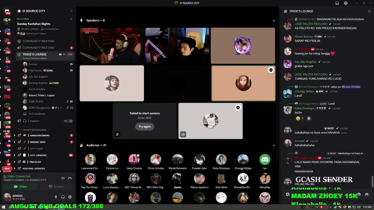Click chat scrollbar thumb

372,182
